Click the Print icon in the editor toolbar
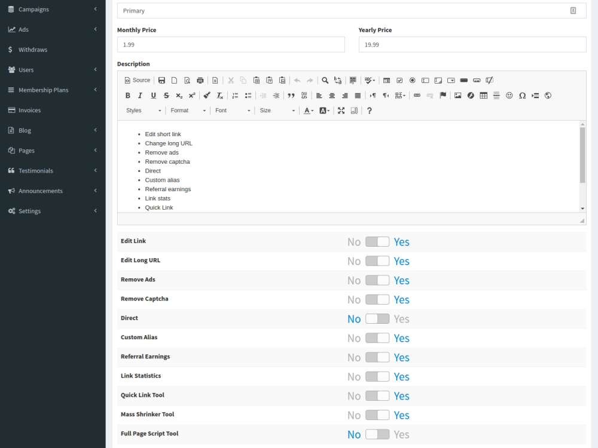The image size is (598, 448). pos(200,80)
